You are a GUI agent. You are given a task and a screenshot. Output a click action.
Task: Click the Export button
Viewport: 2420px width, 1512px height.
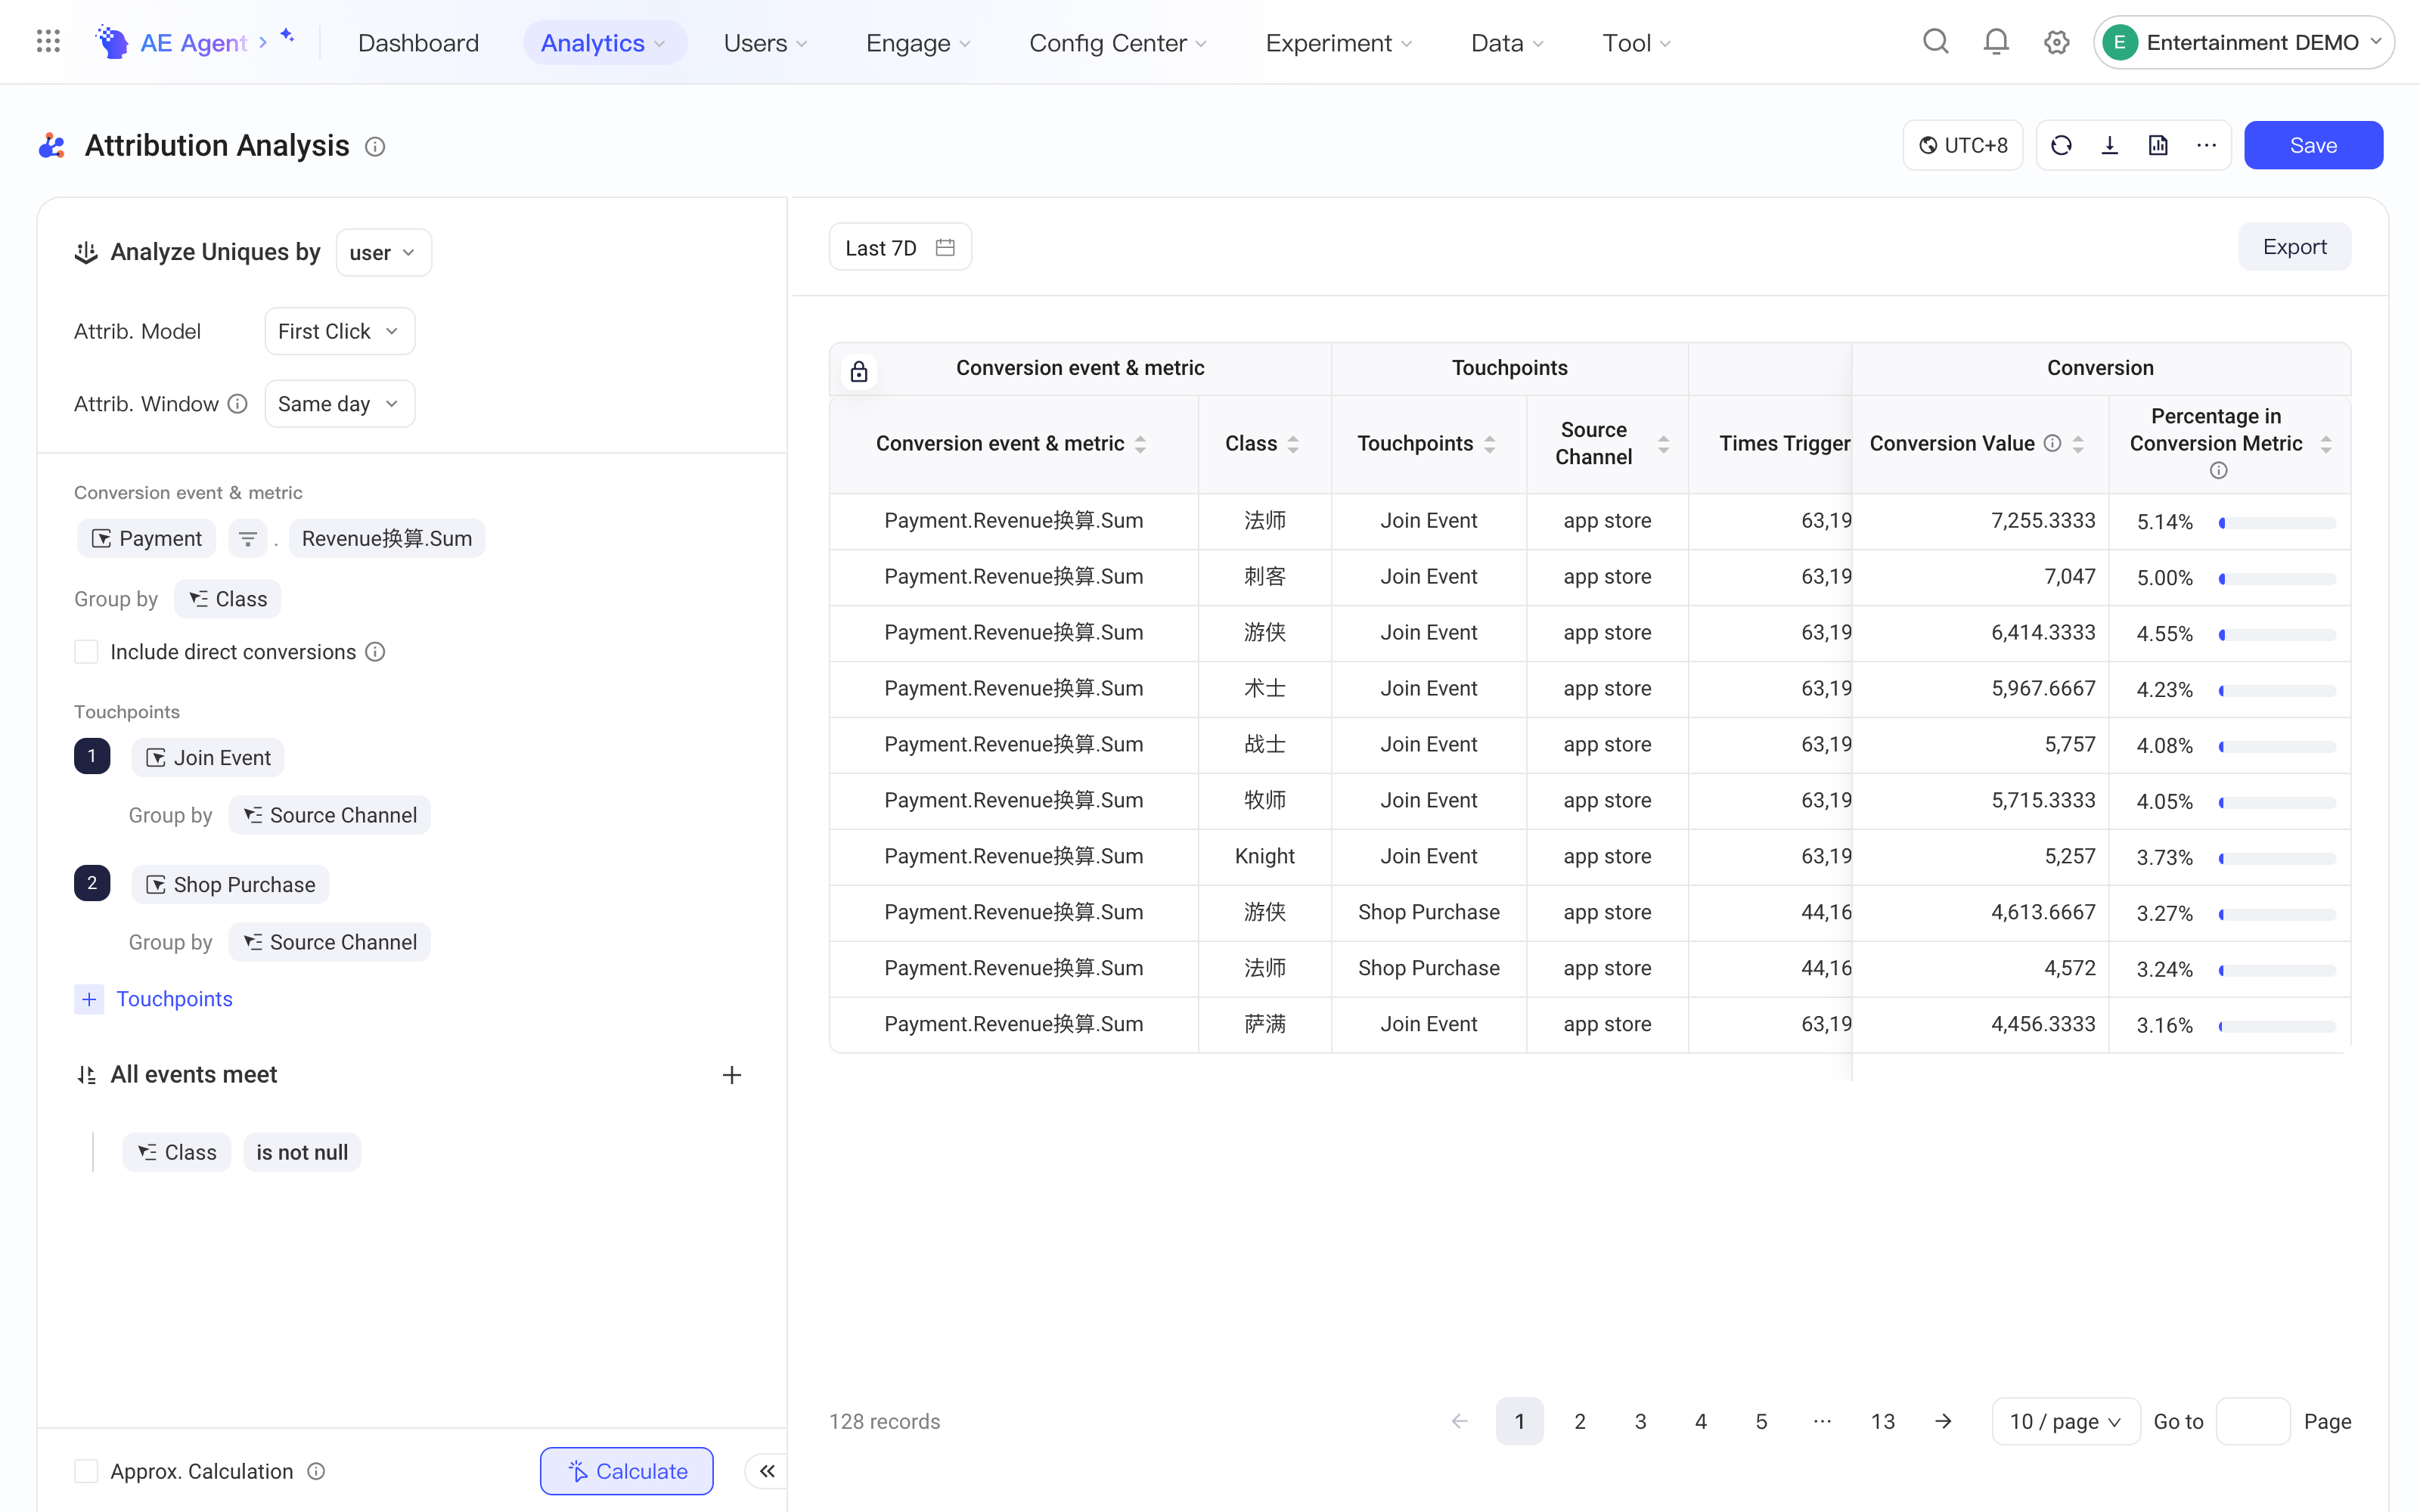(2294, 246)
